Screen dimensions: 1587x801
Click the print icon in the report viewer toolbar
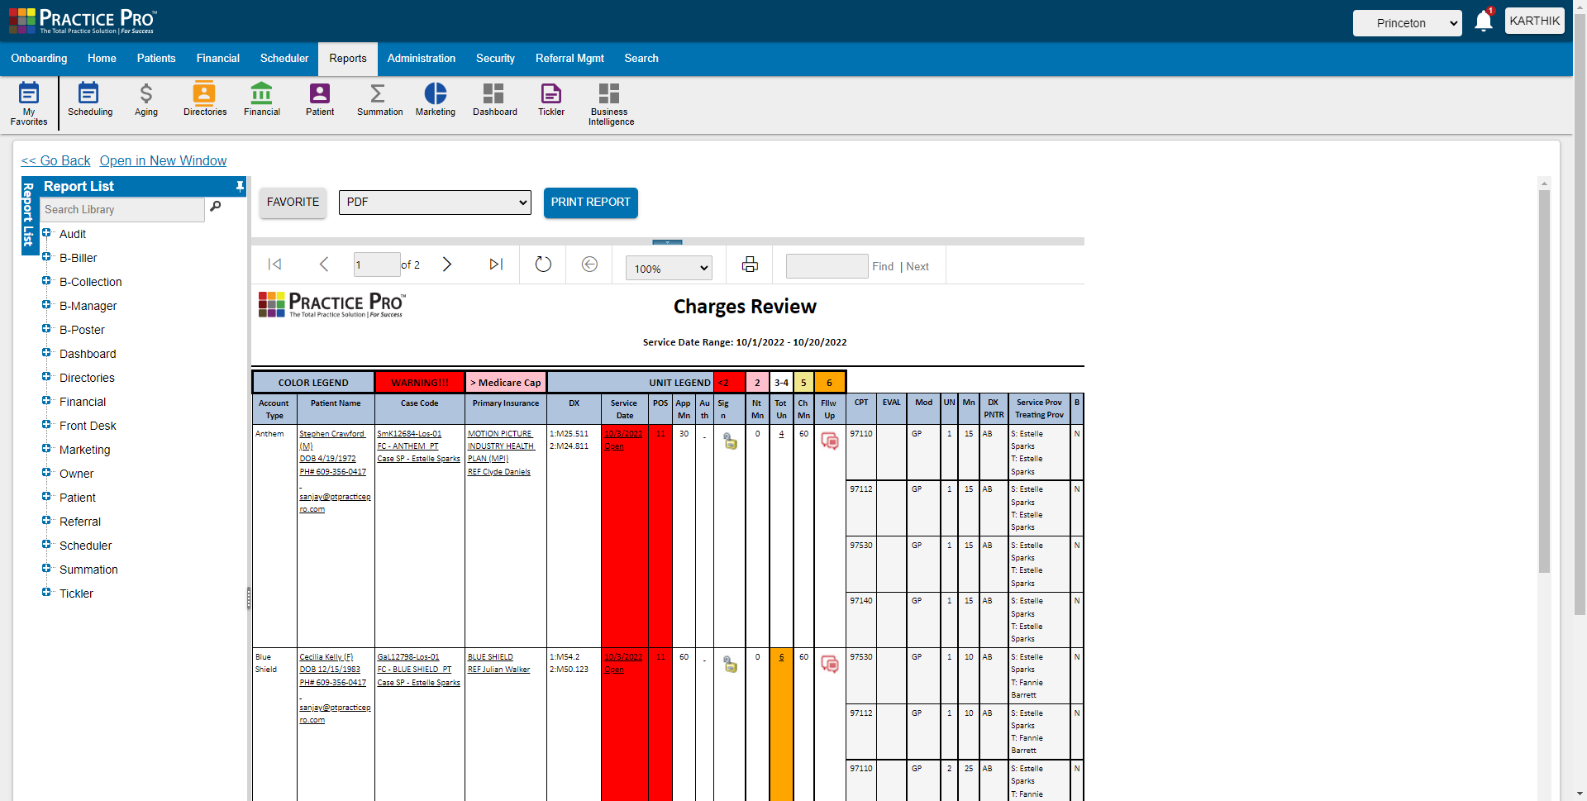[749, 265]
